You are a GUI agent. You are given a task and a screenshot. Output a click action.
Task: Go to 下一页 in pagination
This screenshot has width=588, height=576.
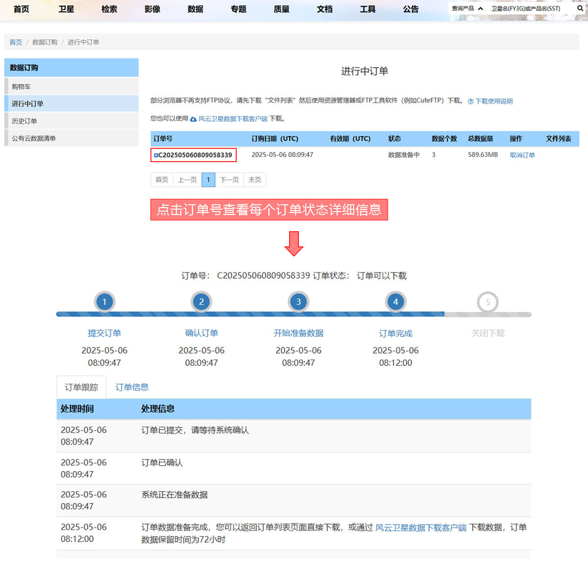(229, 180)
